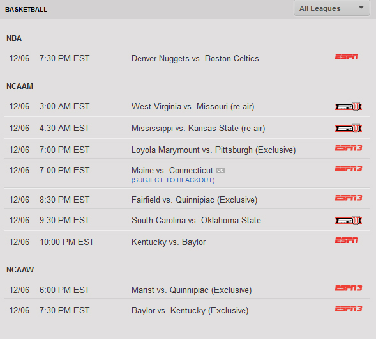
Task: Click ESPN logo for Nuggets vs. Celtics
Action: click(x=347, y=57)
